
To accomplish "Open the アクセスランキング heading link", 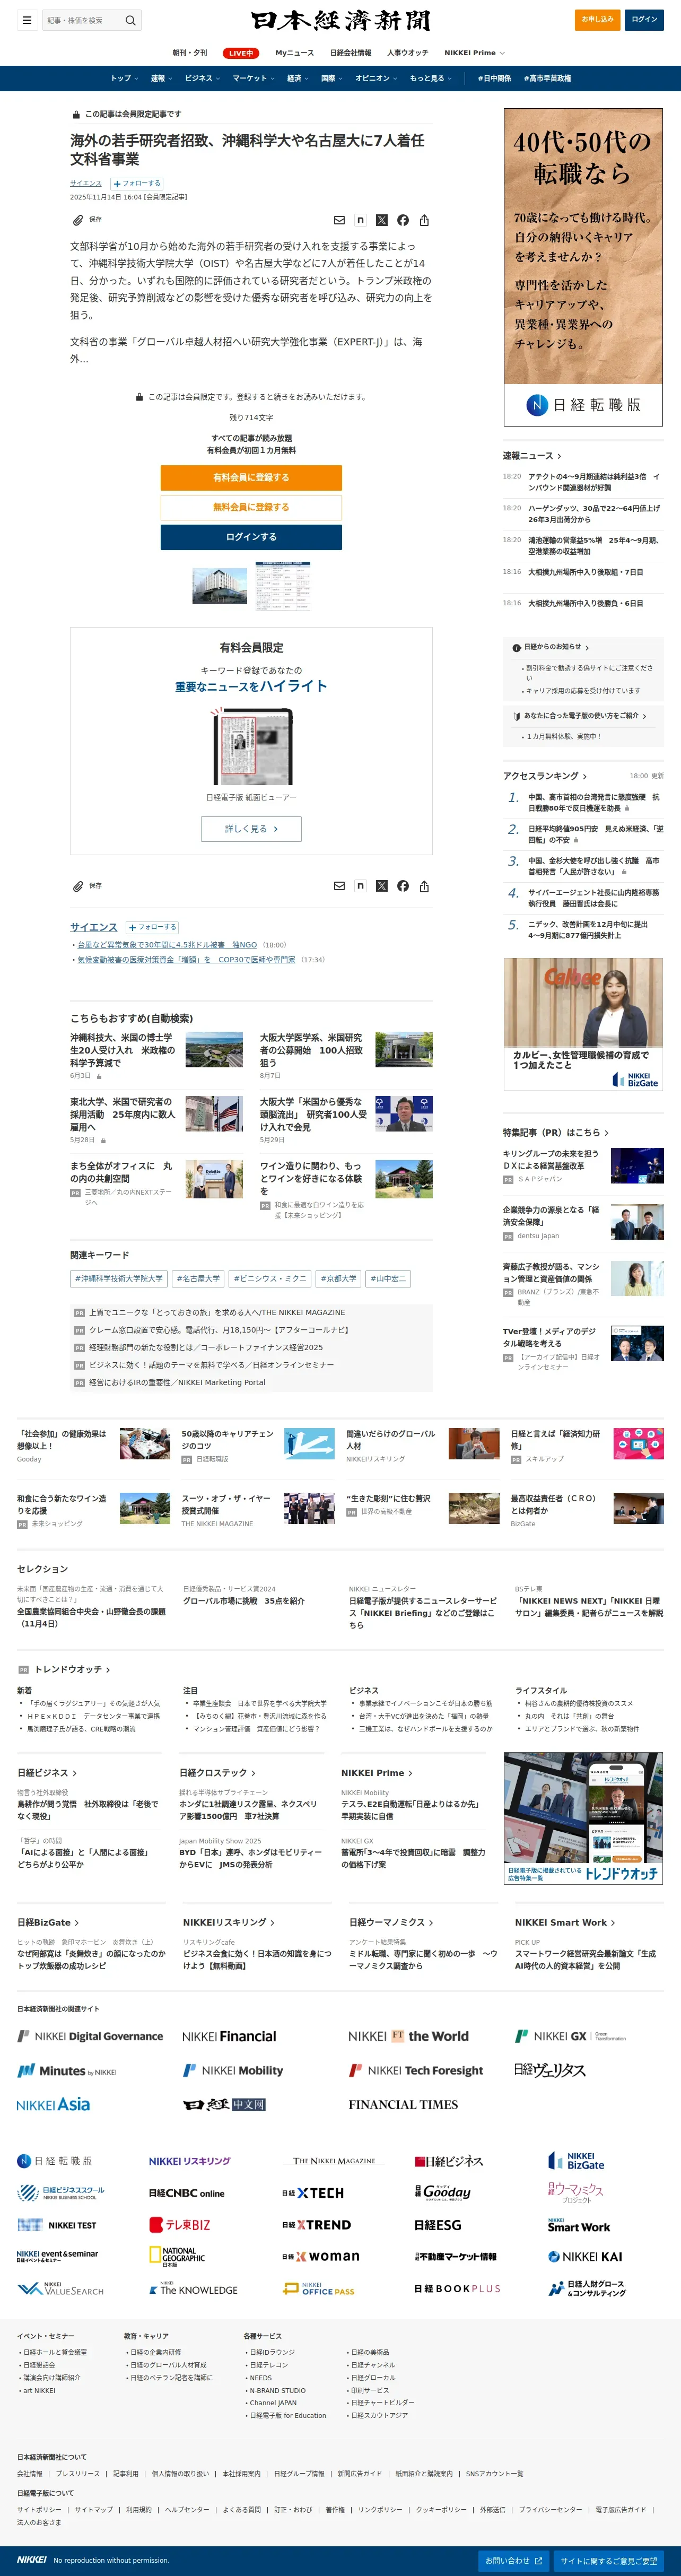I will (x=545, y=776).
